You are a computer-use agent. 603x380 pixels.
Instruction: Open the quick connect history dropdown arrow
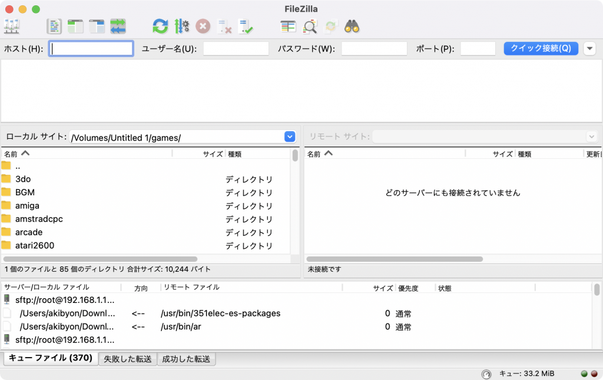[589, 48]
